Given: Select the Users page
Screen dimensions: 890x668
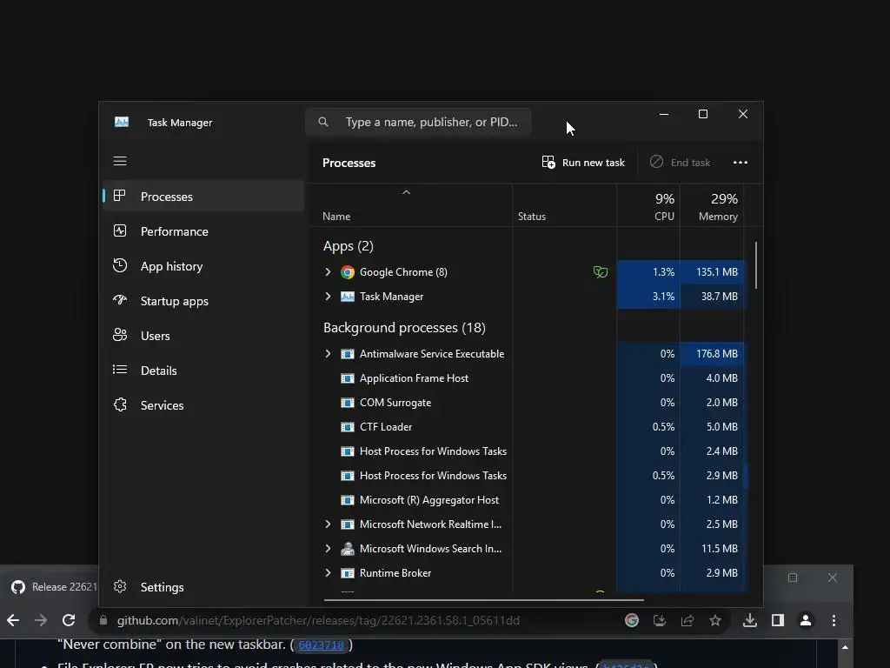Looking at the screenshot, I should pyautogui.click(x=203, y=336).
